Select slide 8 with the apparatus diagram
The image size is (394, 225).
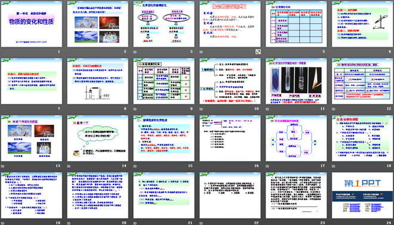(98, 81)
